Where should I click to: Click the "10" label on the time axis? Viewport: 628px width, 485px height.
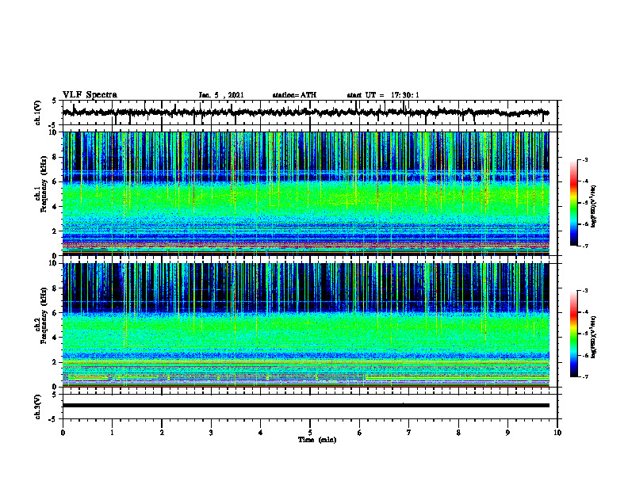557,433
